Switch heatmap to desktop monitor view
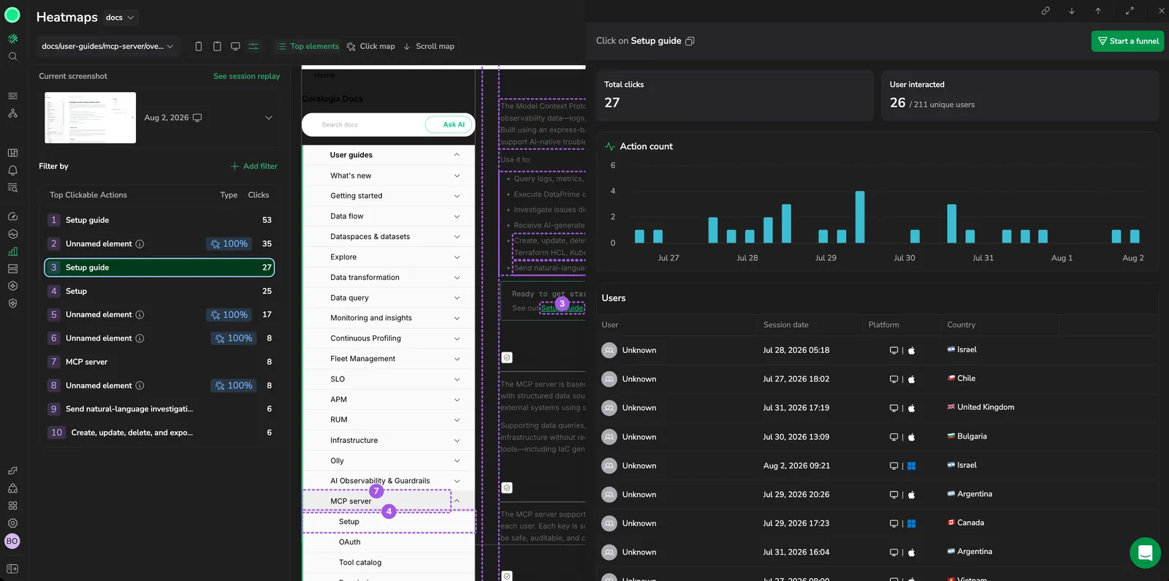Viewport: 1169px width, 581px height. click(x=235, y=46)
